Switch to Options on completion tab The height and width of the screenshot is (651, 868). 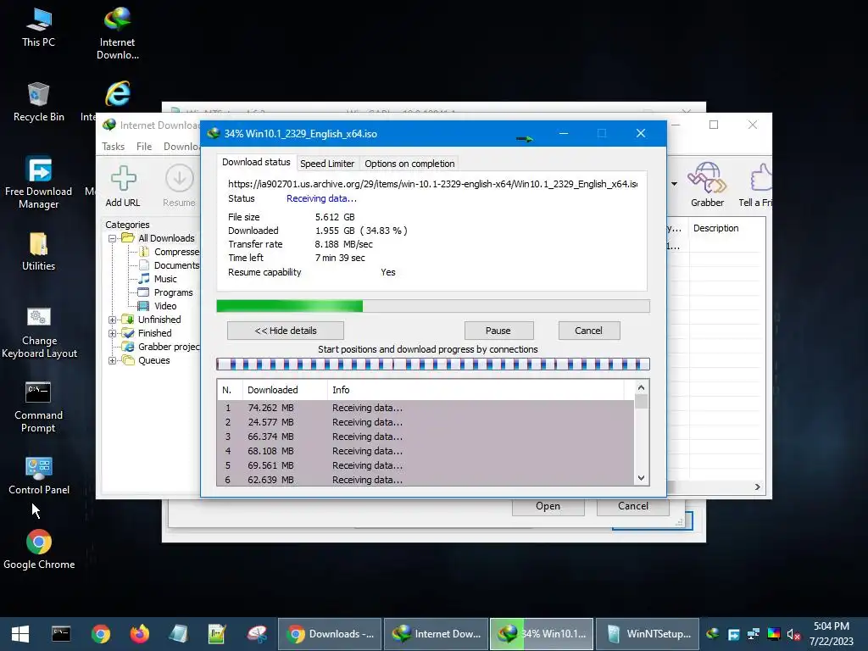tap(409, 164)
